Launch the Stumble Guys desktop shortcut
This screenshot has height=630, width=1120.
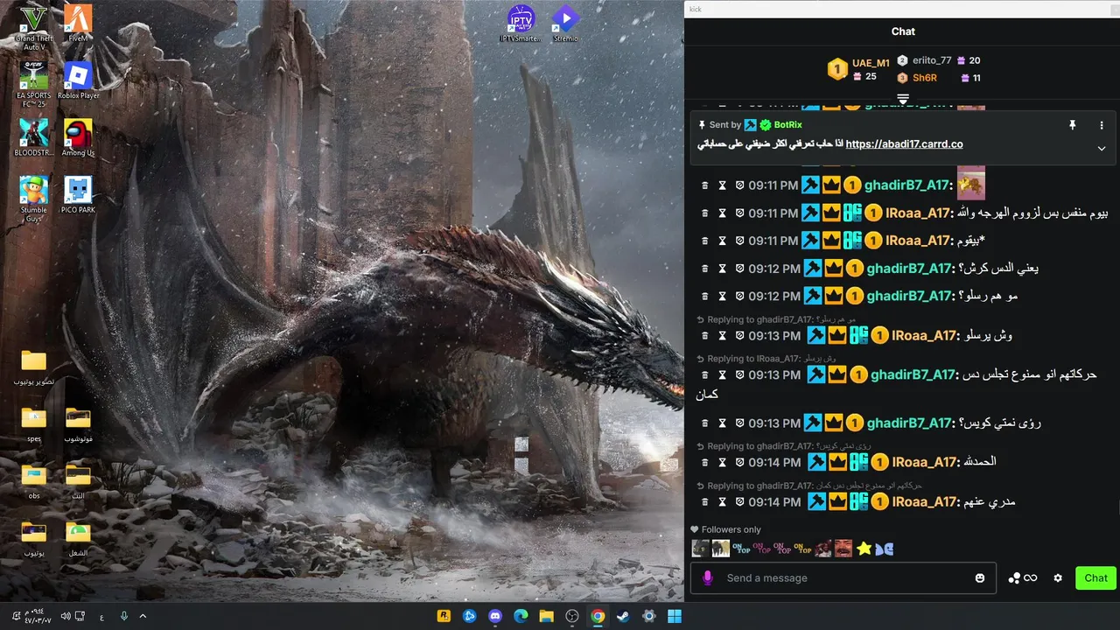[x=33, y=198]
